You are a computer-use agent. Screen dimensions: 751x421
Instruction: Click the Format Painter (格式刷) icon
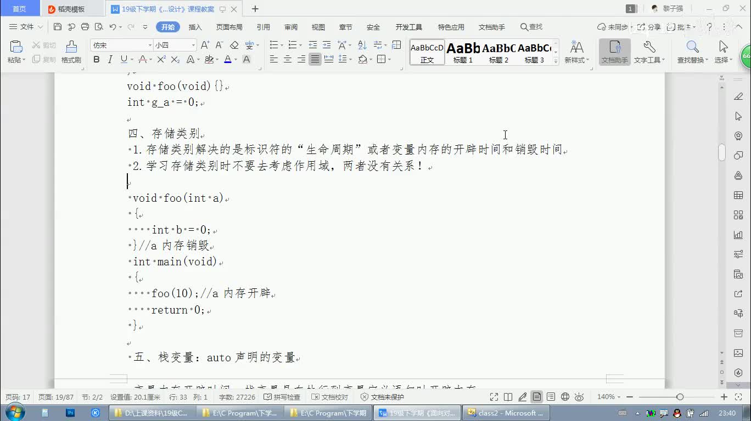(x=71, y=52)
